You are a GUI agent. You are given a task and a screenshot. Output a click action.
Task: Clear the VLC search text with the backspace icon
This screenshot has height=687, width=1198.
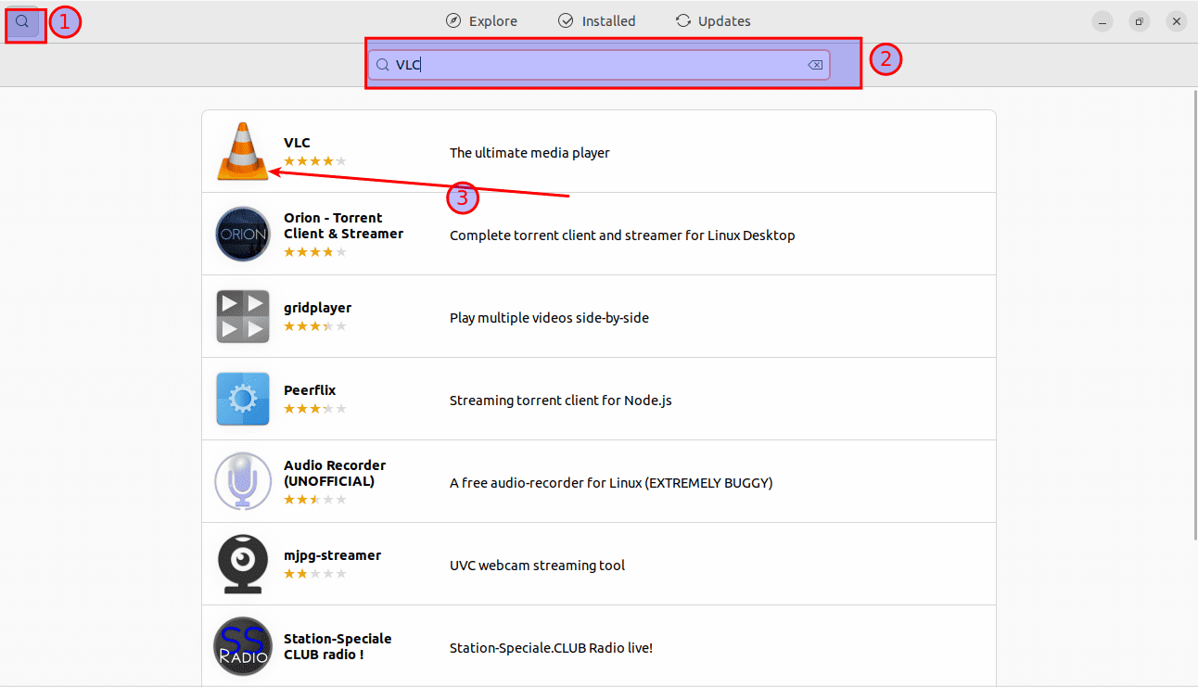click(x=815, y=65)
